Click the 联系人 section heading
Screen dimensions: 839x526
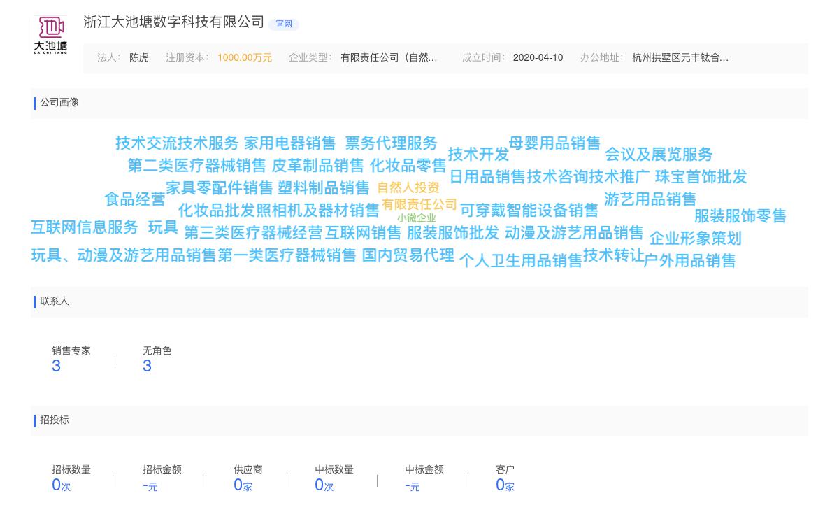pos(55,301)
